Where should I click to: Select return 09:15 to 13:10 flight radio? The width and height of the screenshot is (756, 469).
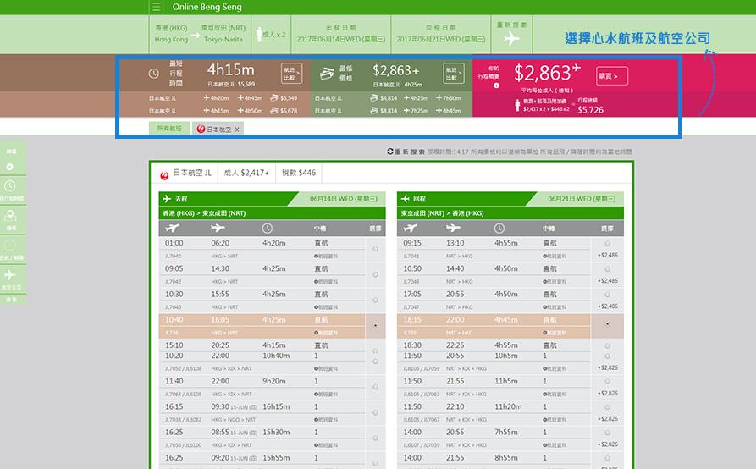coord(608,244)
